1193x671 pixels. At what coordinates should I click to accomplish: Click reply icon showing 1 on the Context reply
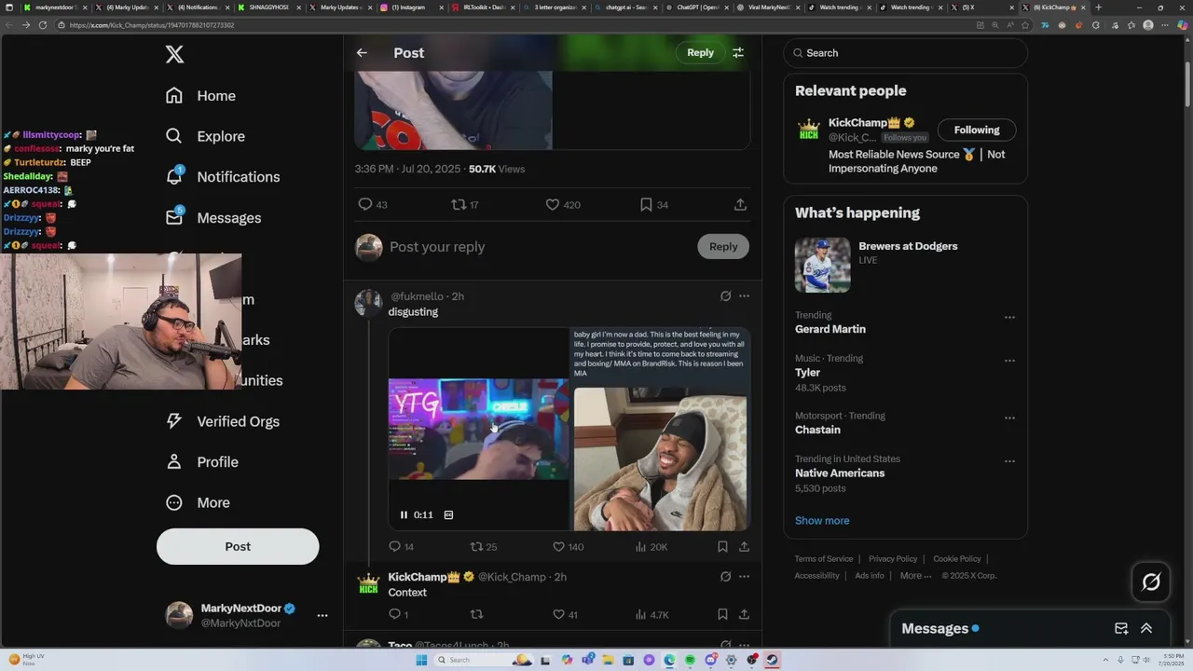tap(394, 614)
